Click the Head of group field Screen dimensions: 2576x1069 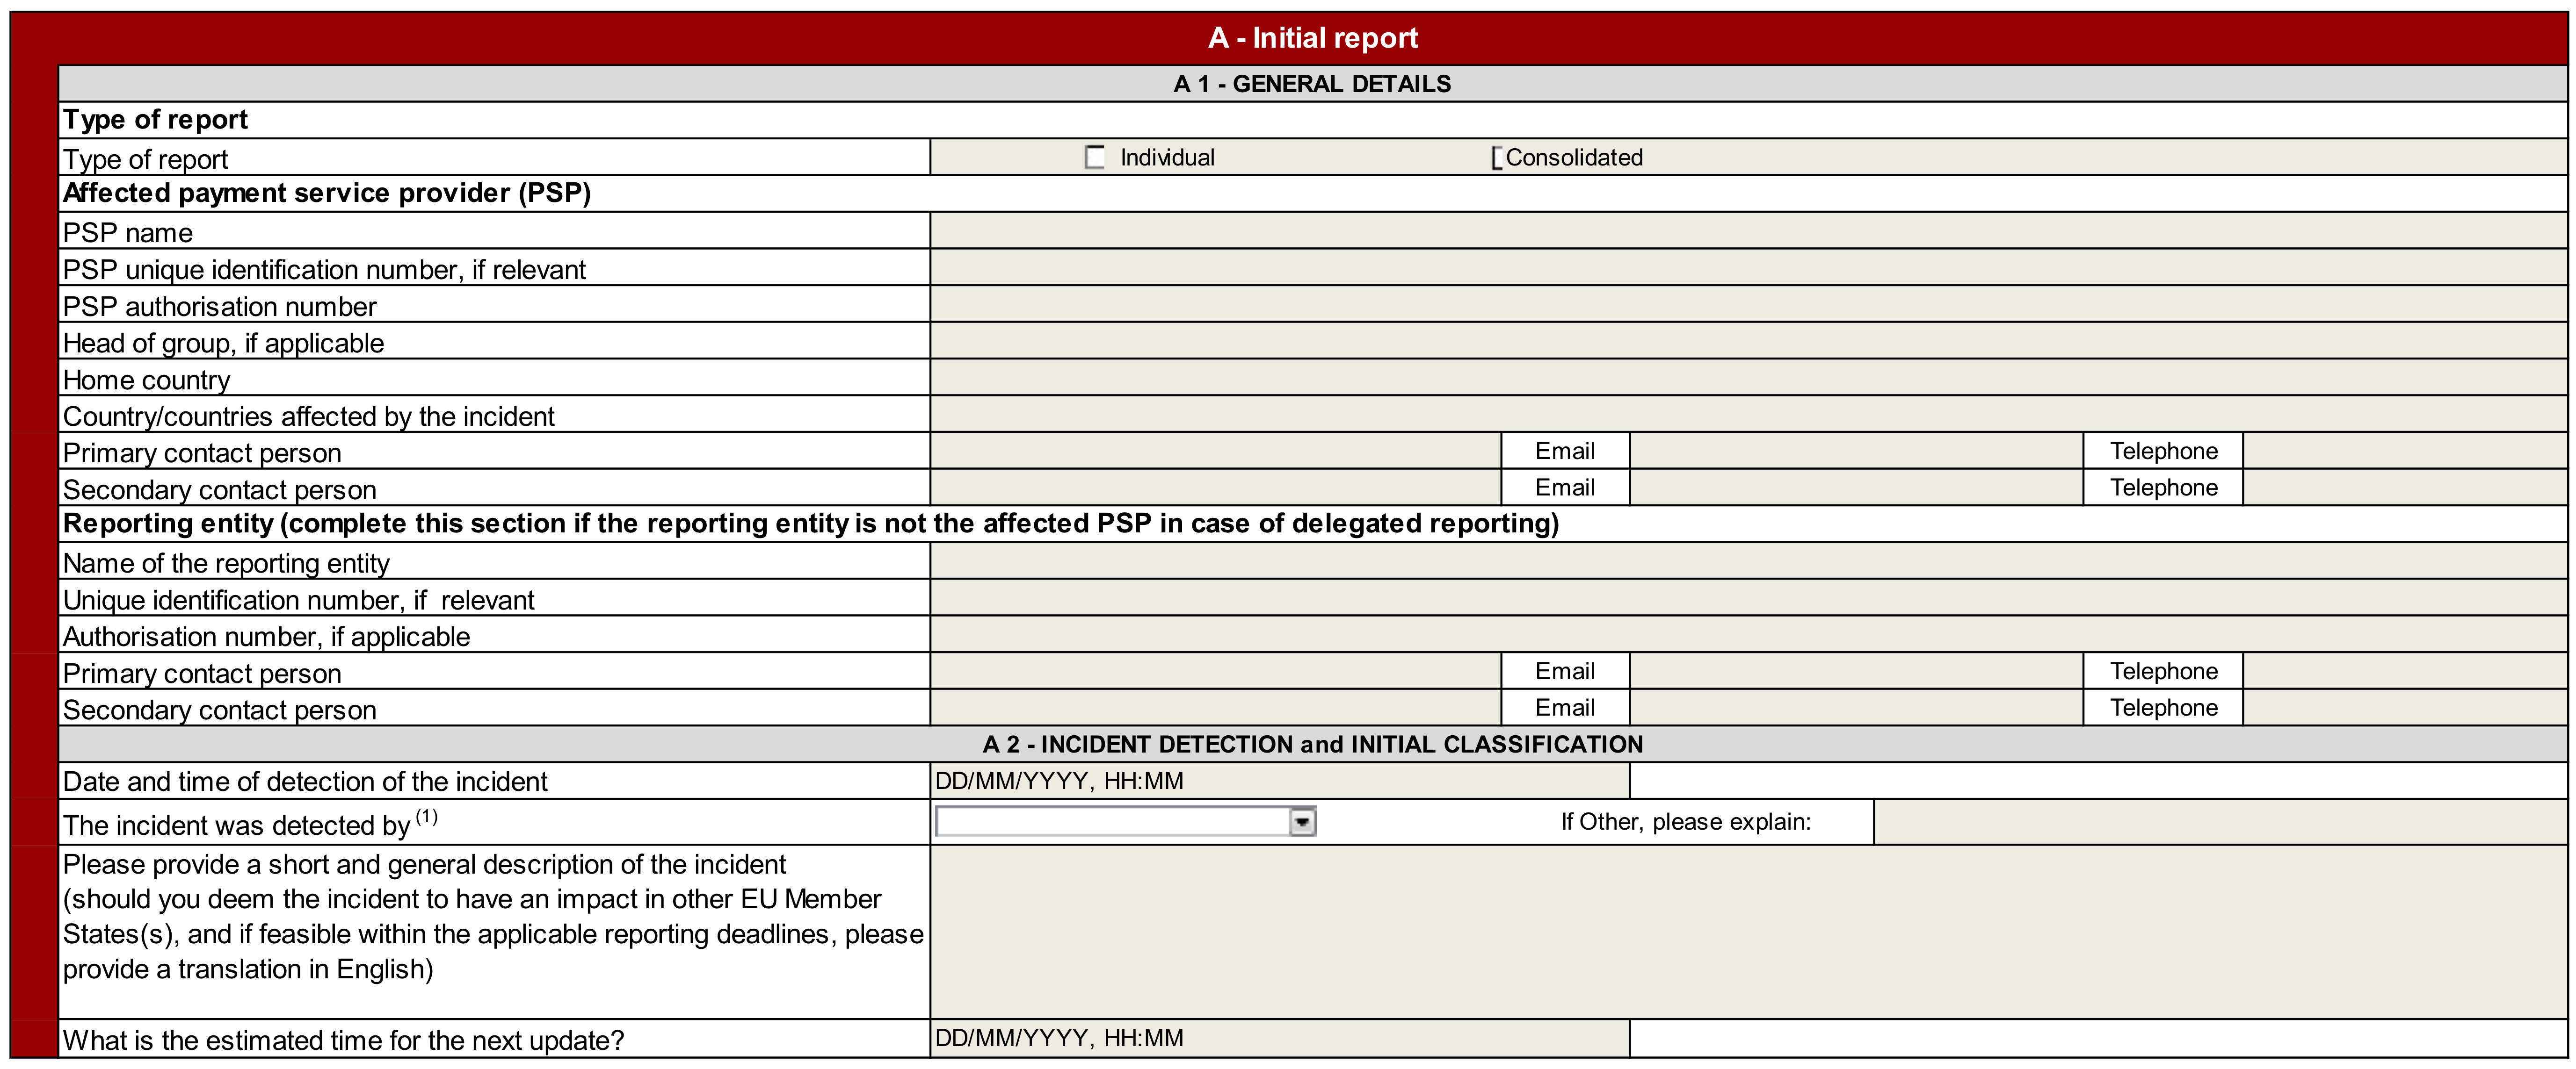(x=1747, y=342)
